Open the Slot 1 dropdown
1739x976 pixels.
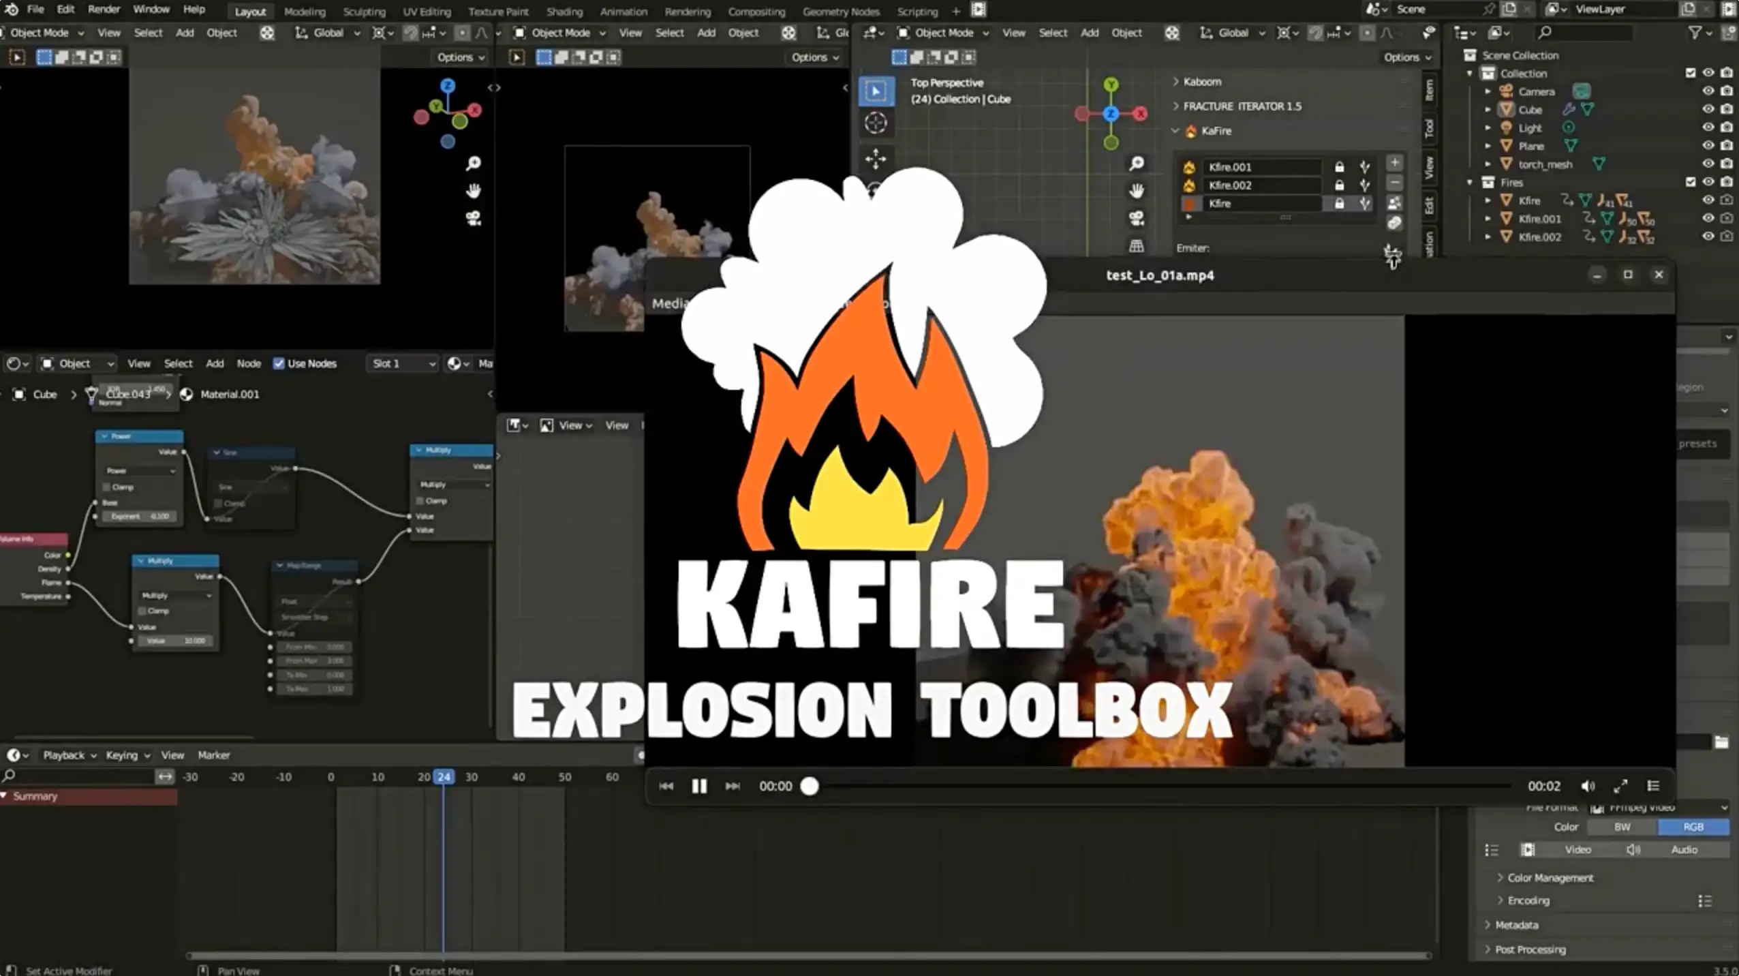point(403,363)
